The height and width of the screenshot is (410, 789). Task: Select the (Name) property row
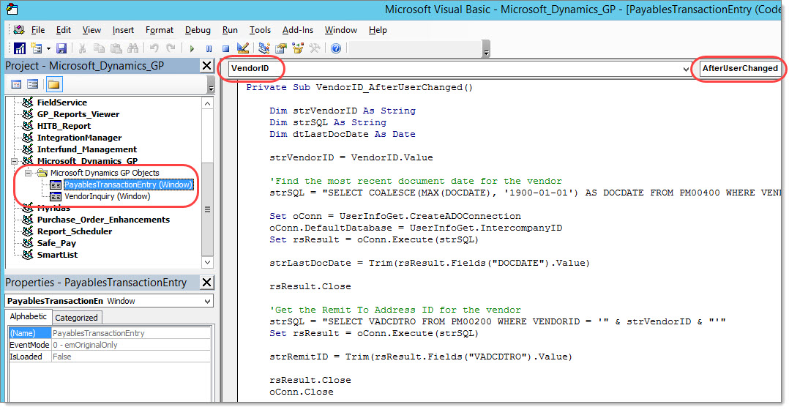(110, 333)
